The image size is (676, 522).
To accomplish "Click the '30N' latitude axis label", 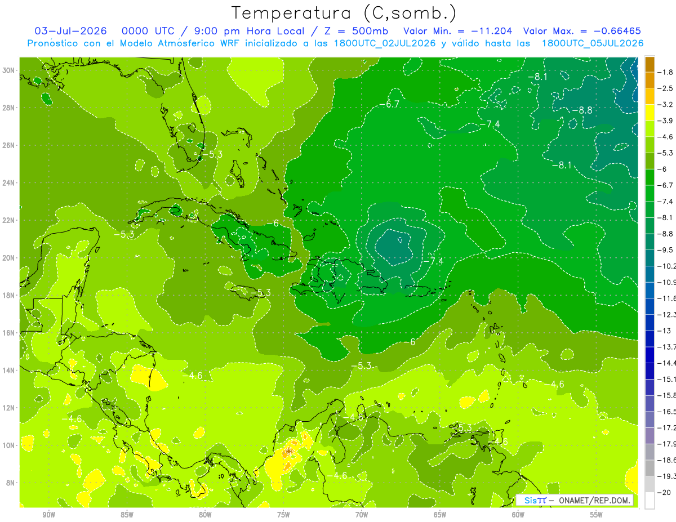I will click(x=8, y=70).
